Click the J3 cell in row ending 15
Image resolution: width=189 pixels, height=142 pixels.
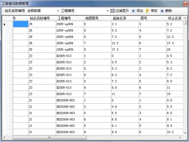(x=42, y=94)
